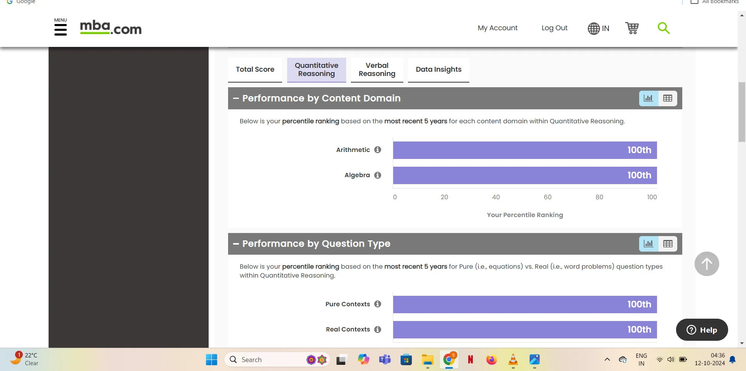This screenshot has height=371, width=746.
Task: Show info for Pure Contexts
Action: 378,304
